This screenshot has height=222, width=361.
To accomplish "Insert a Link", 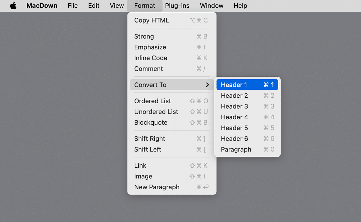I will point(172,166).
